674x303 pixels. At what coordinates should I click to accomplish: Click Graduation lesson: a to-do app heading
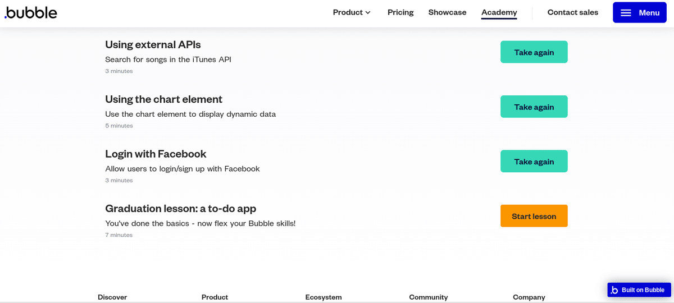tap(180, 208)
